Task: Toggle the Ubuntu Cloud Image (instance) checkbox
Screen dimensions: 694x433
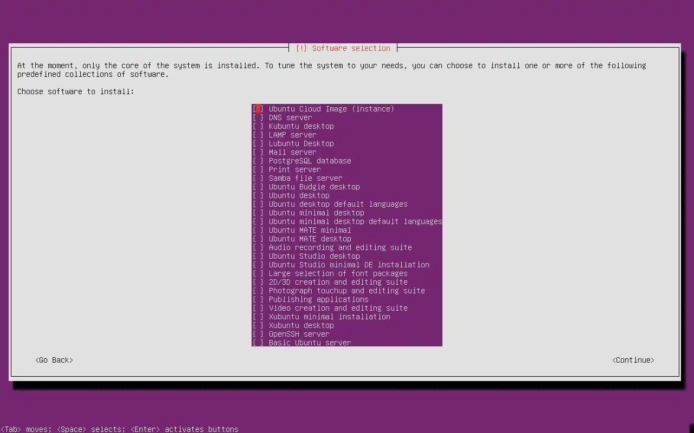Action: [258, 109]
